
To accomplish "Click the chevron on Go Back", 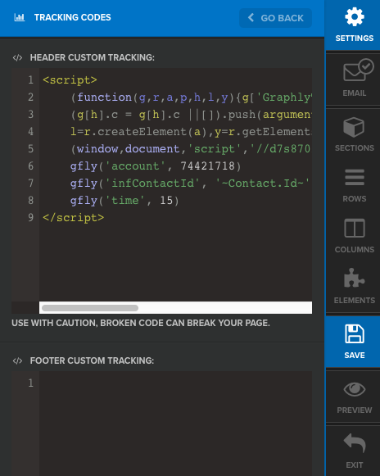I will [251, 18].
